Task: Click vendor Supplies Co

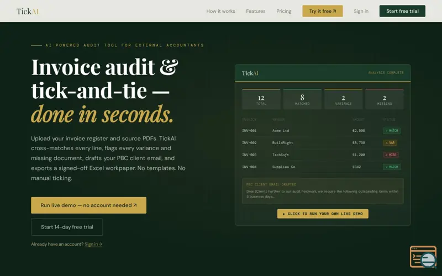Action: point(283,167)
